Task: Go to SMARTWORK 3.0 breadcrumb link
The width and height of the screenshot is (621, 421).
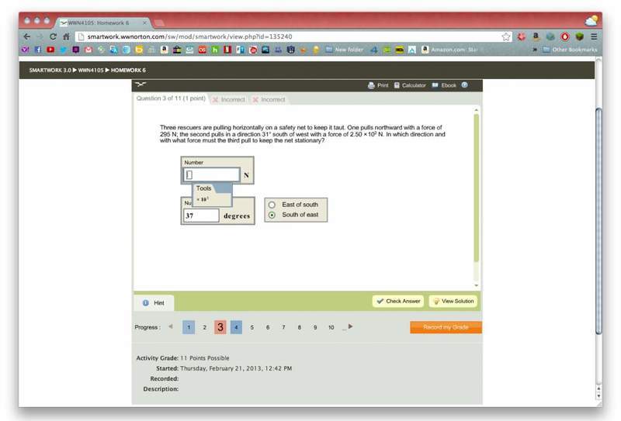Action: click(50, 70)
